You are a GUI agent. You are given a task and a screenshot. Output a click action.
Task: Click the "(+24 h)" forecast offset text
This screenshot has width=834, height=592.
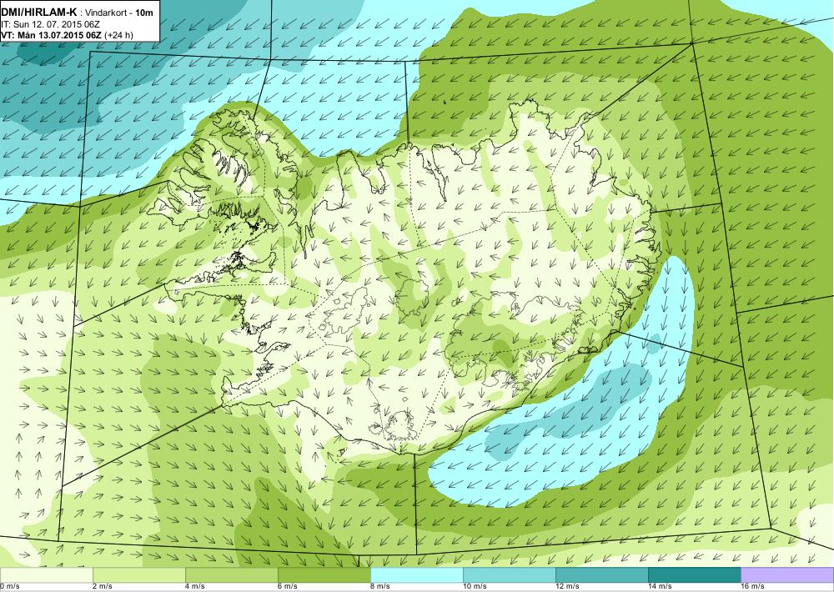119,35
